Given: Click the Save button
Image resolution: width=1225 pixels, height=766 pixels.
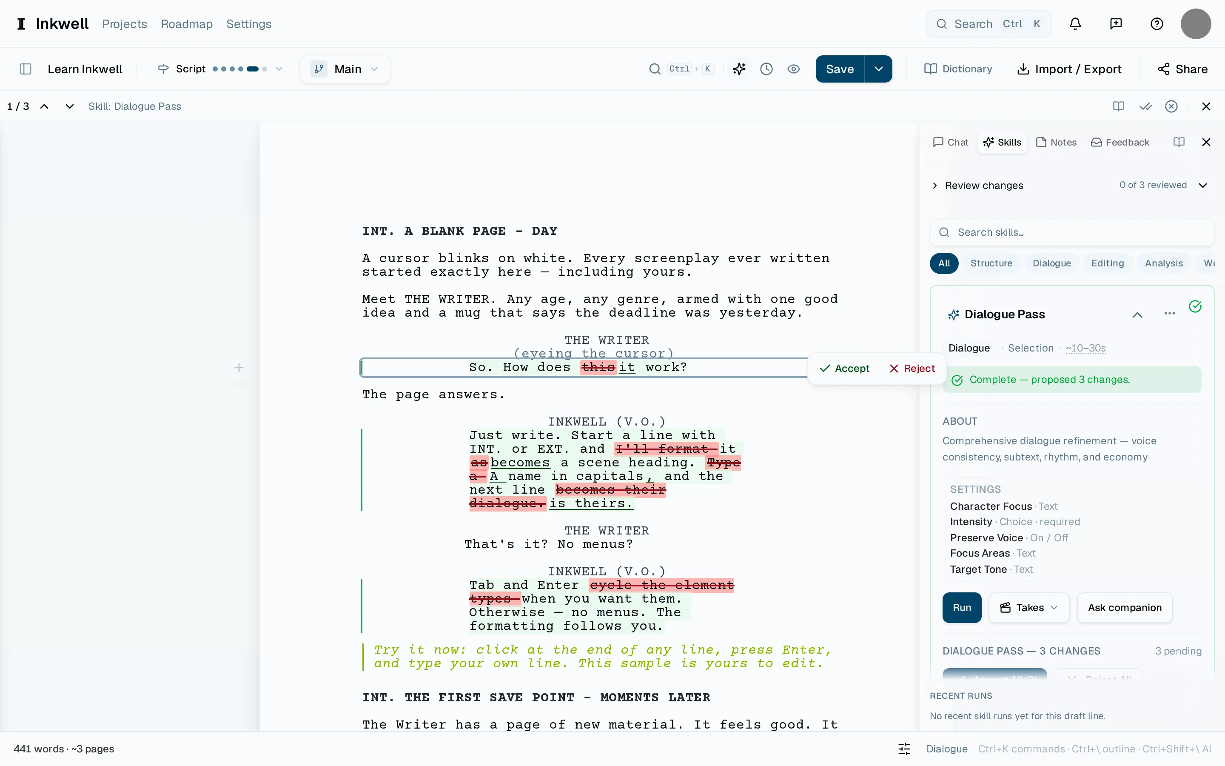Looking at the screenshot, I should [x=840, y=69].
